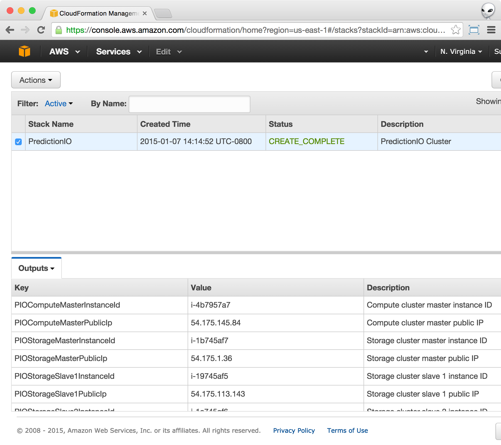Open the Chrome hamburger menu
The height and width of the screenshot is (445, 501).
[x=491, y=30]
